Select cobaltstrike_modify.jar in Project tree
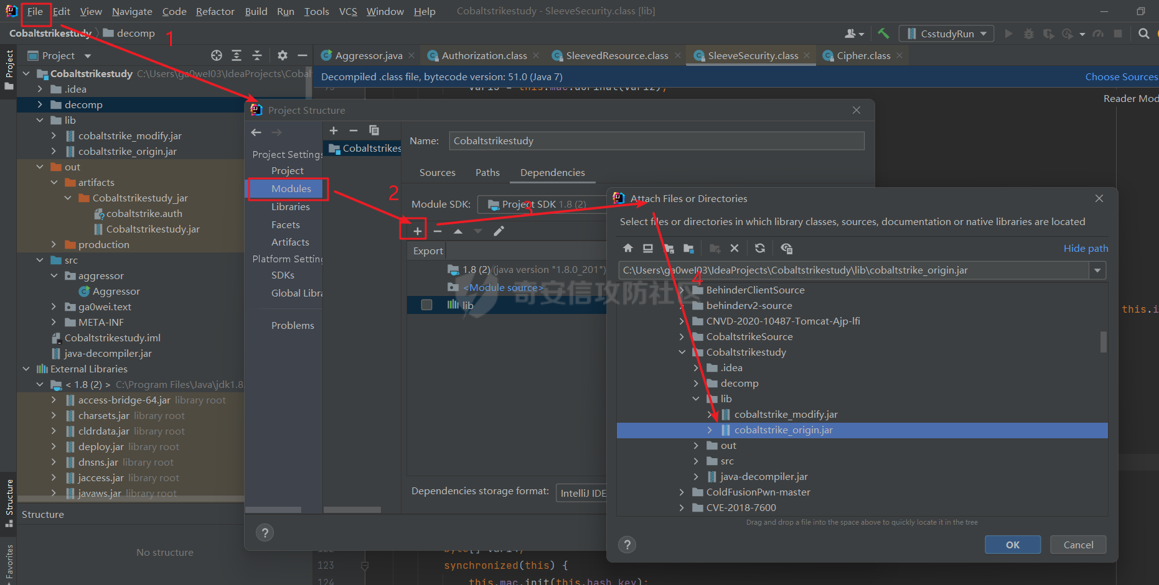Image resolution: width=1159 pixels, height=585 pixels. point(129,136)
